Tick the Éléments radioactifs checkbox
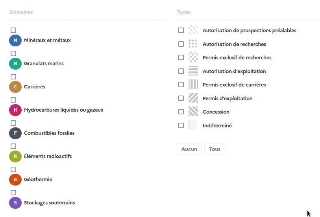The width and height of the screenshot is (320, 217). tap(13, 147)
